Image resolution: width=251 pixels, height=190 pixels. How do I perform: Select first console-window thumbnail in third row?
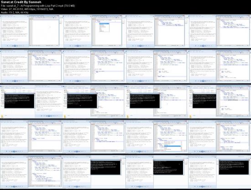click(x=31, y=101)
